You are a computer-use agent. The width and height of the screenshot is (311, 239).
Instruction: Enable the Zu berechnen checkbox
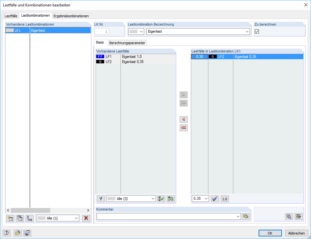point(257,31)
